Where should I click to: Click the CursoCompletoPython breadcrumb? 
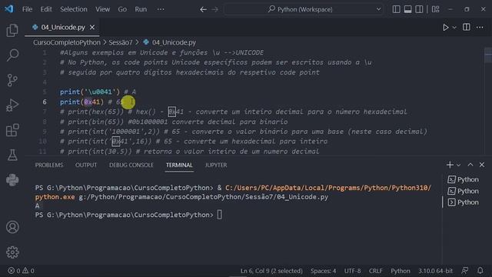[67, 42]
